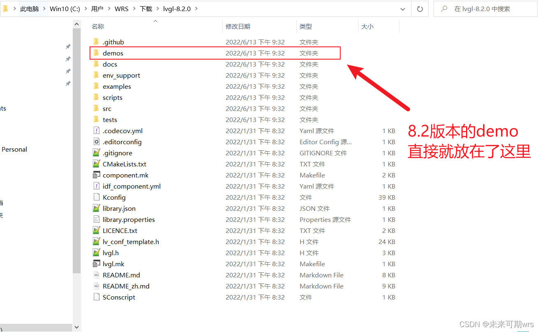This screenshot has width=540, height=332.
Task: Select the Kconfig file name
Action: (114, 197)
